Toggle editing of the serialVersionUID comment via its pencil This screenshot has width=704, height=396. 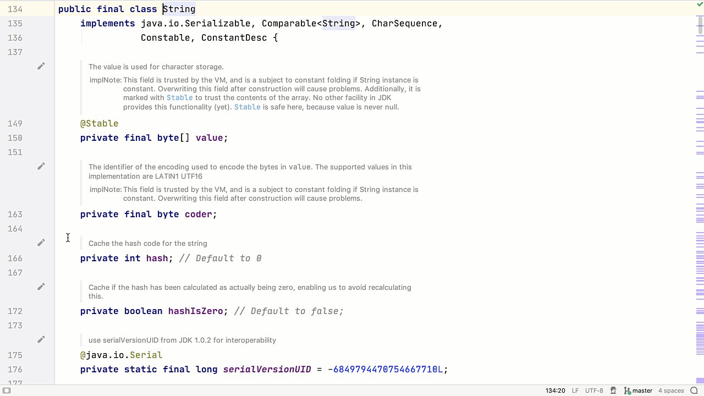(41, 339)
